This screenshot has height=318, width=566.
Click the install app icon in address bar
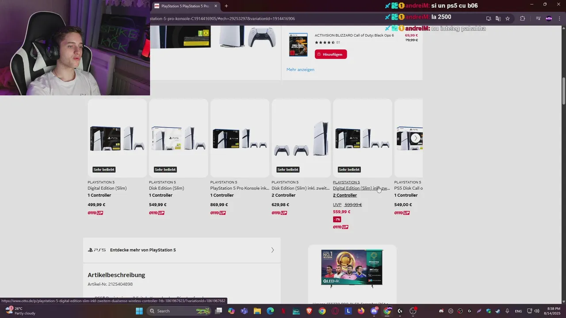click(489, 19)
